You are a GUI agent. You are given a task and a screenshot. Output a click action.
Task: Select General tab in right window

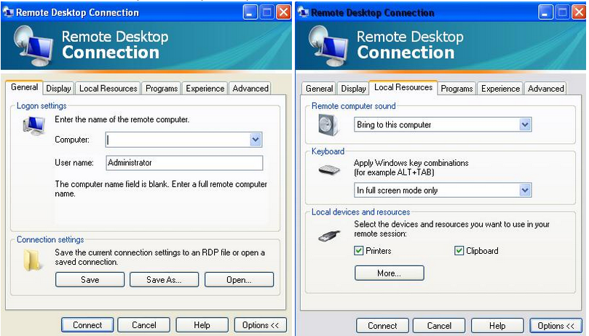point(320,89)
